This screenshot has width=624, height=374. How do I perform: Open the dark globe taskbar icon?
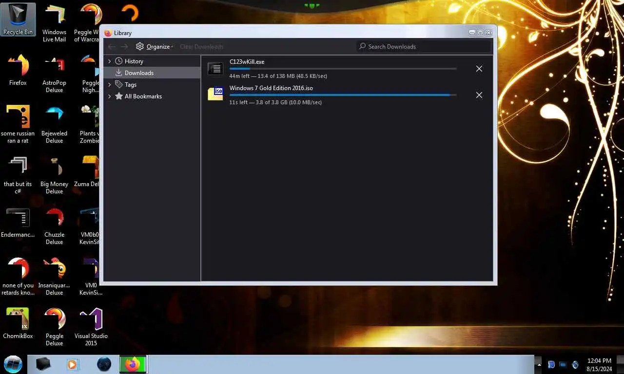(104, 364)
